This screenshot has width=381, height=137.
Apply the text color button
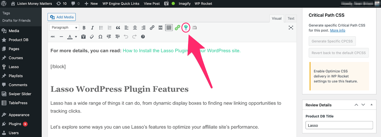[x=70, y=37]
